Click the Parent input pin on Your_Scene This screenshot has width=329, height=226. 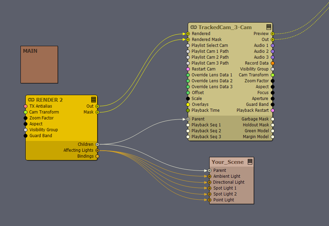[x=210, y=170]
